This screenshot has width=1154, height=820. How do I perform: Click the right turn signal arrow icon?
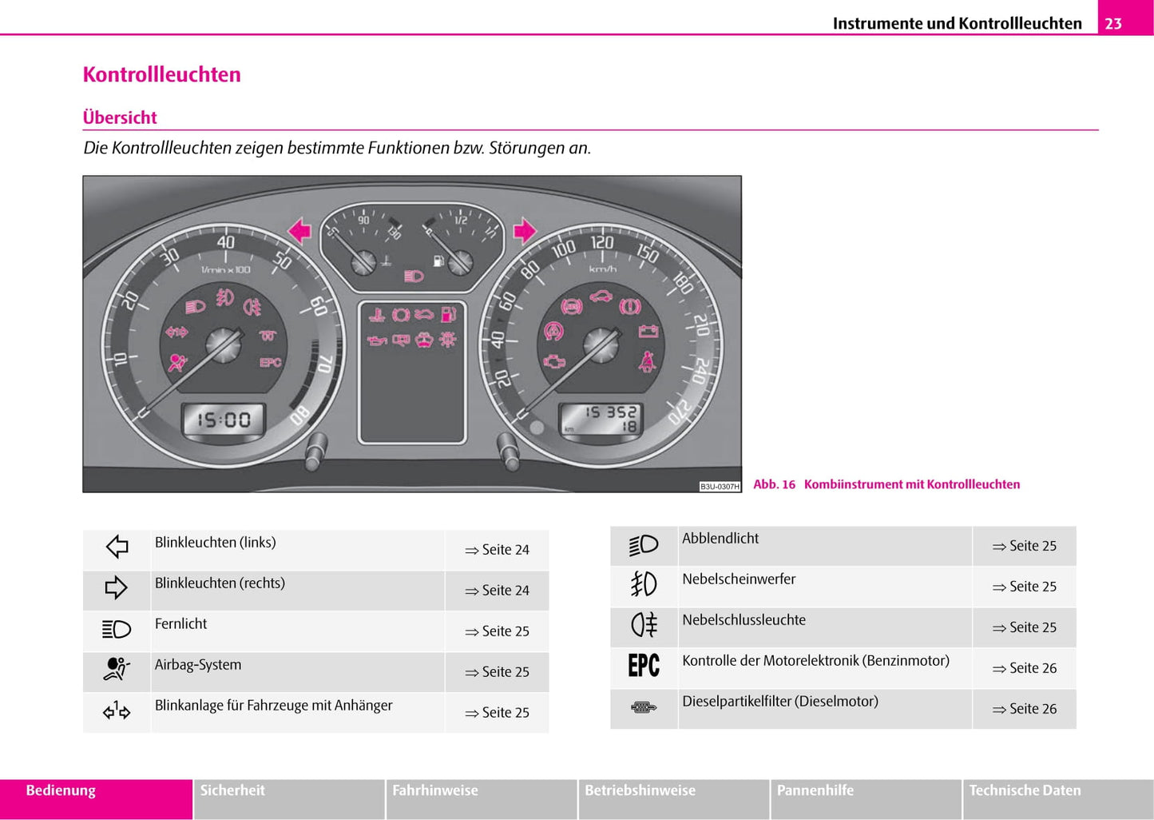(x=117, y=588)
